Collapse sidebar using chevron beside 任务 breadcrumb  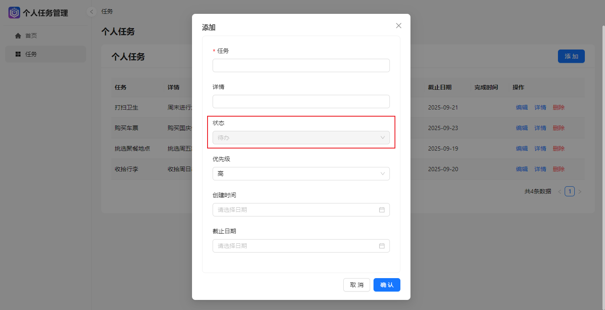(x=92, y=11)
